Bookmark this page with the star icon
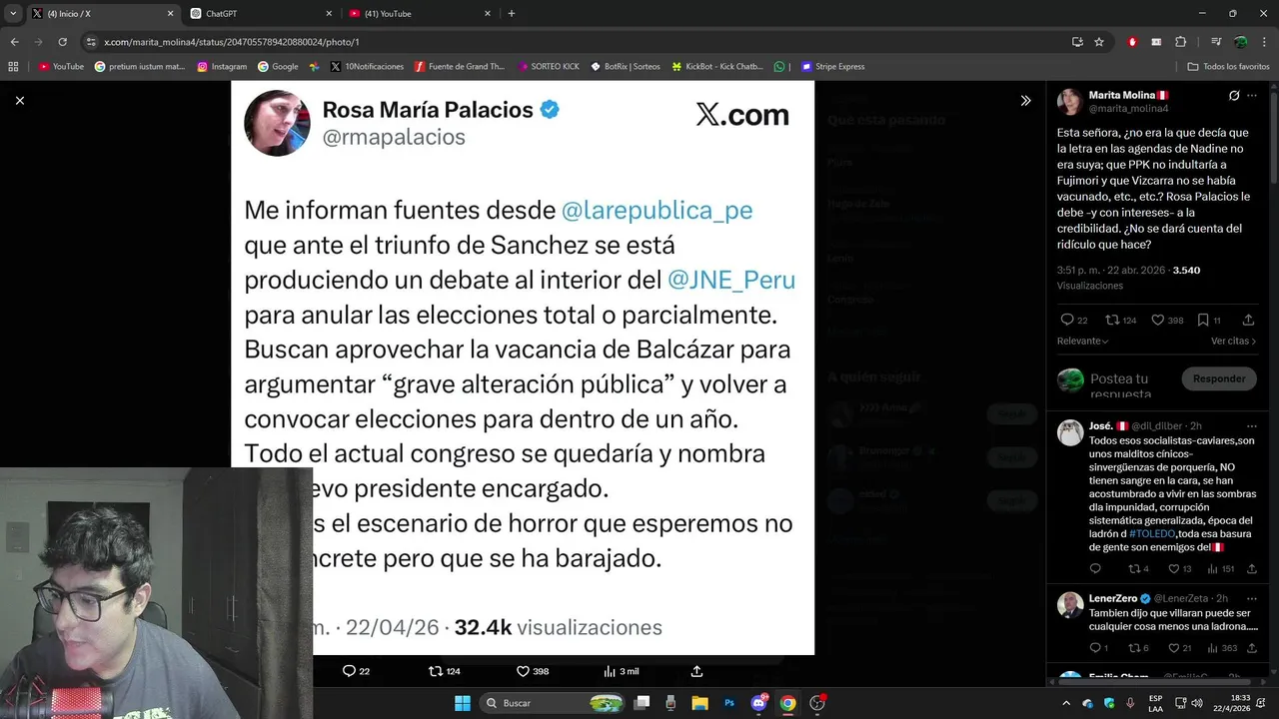 (1099, 42)
